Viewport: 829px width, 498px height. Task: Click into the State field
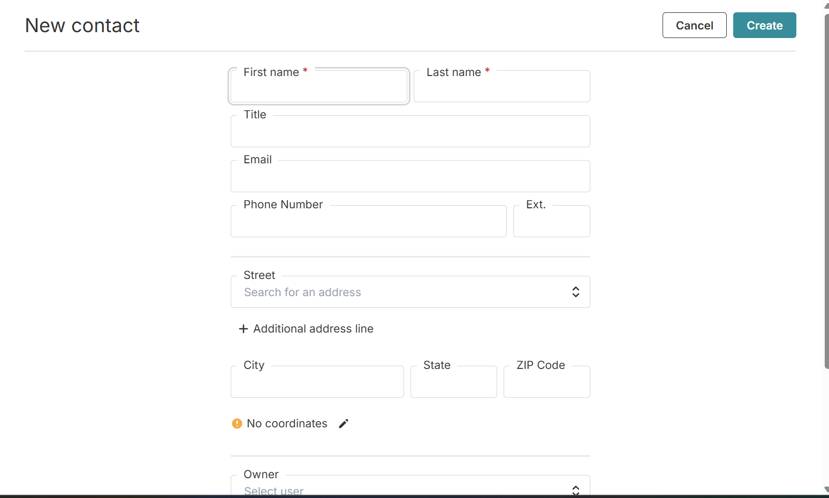point(454,382)
